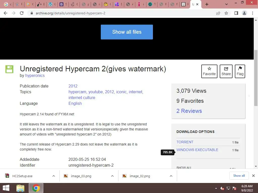Expand options for image_03.png download
Image resolution: width=258 pixels, height=193 pixels.
[112, 176]
